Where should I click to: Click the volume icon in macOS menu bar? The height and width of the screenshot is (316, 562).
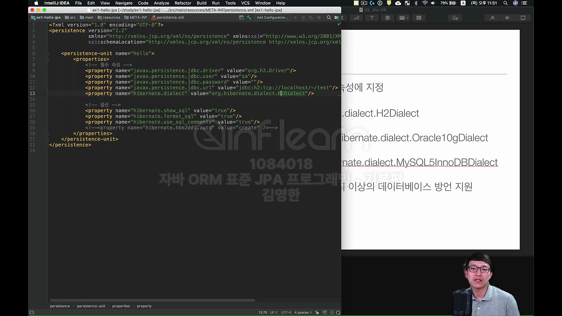[434, 3]
